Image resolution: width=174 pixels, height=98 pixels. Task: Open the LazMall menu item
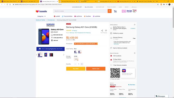(x=57, y=16)
